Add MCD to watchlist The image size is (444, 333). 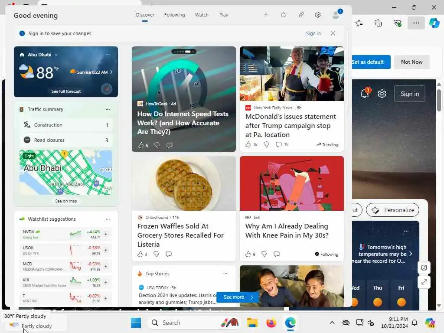click(x=106, y=266)
